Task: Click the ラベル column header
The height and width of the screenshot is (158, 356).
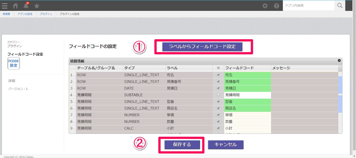Action: click(189, 68)
